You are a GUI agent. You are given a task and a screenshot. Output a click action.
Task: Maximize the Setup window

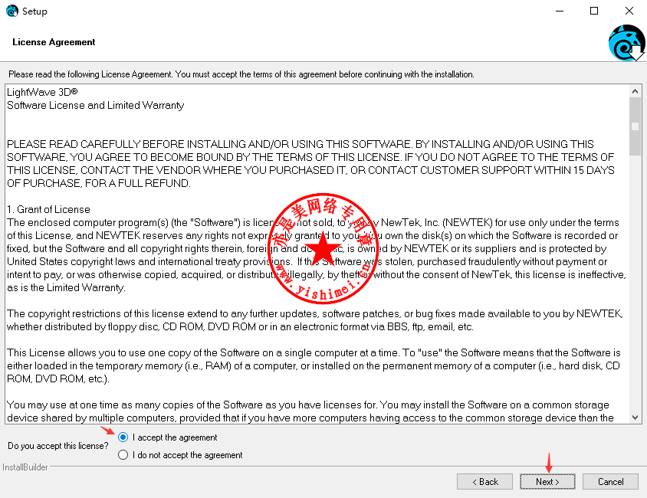pyautogui.click(x=594, y=11)
